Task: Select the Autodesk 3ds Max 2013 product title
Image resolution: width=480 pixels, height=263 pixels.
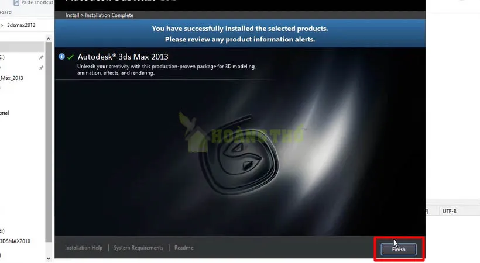Action: click(x=123, y=57)
